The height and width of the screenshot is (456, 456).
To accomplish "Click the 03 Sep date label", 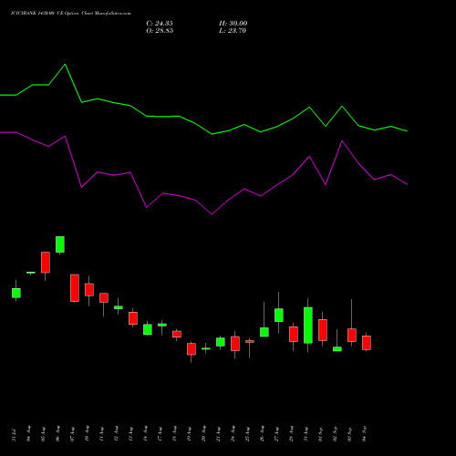I will click(349, 434).
